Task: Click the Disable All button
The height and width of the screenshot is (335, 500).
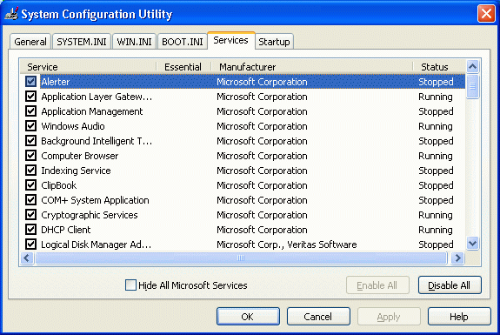Action: [x=450, y=285]
